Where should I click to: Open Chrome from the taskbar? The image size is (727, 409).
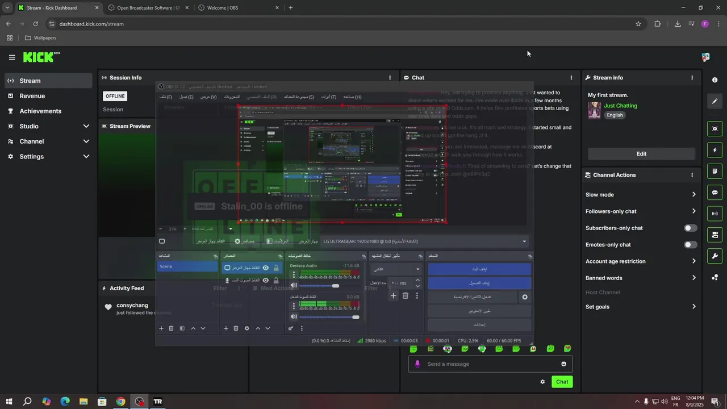click(x=120, y=402)
